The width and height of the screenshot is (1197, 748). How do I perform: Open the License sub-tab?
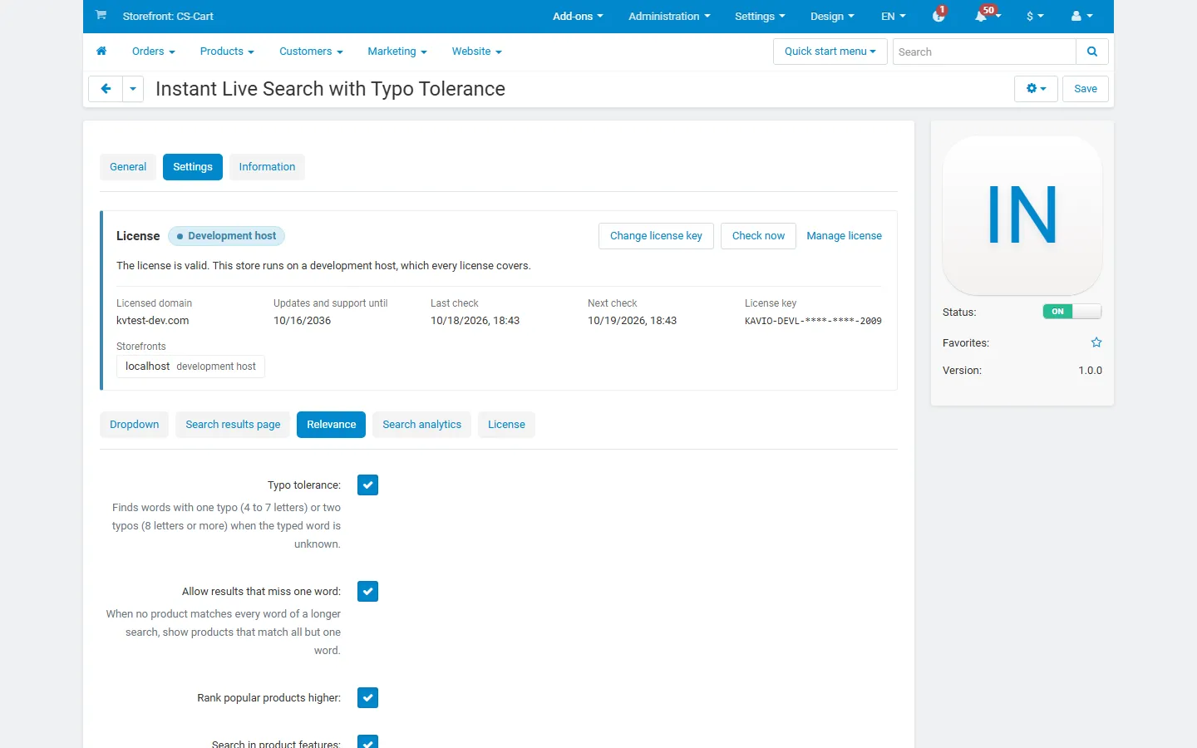coord(506,425)
